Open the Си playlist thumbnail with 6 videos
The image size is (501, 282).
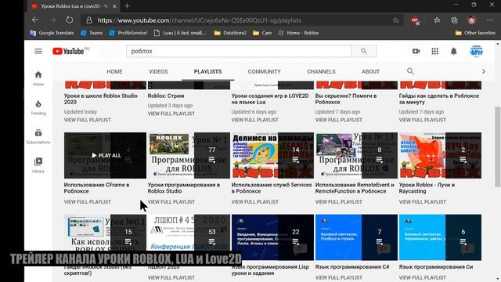point(440,237)
